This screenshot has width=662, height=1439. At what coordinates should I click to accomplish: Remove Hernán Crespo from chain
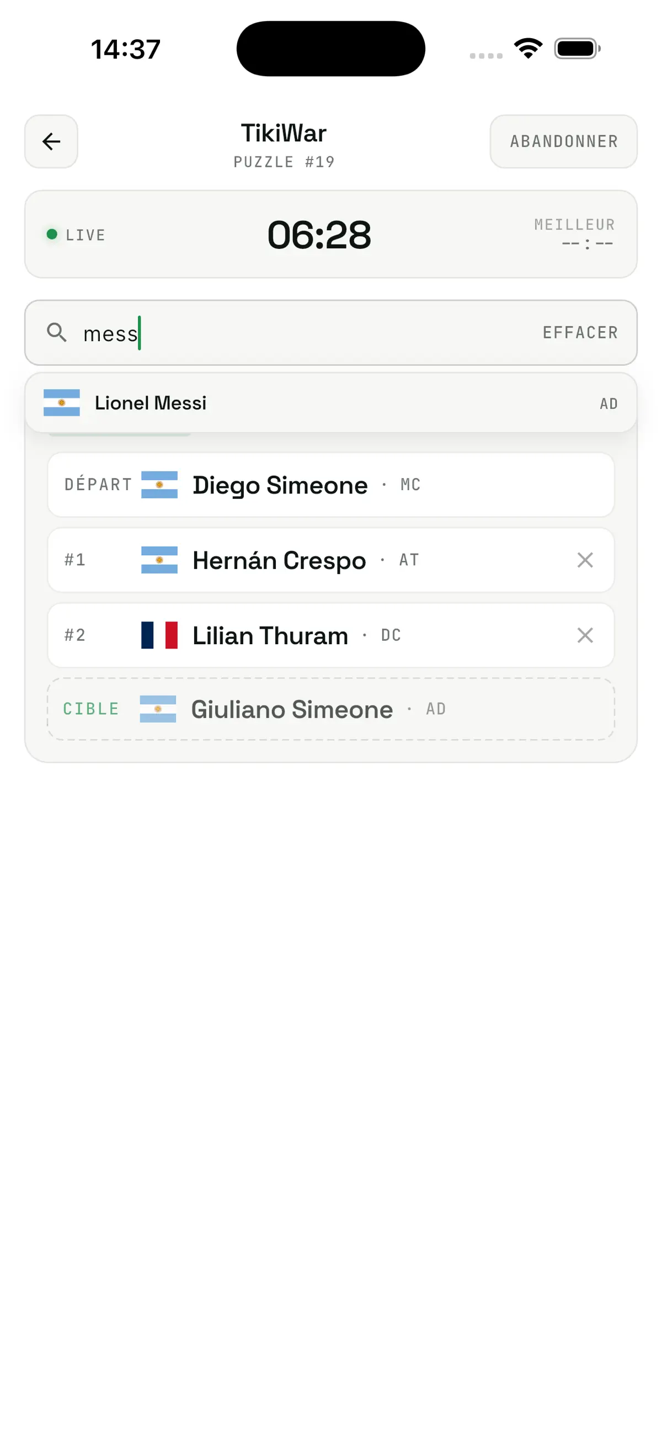pos(584,560)
